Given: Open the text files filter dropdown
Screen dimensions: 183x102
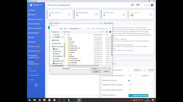Looking at the screenshot, I should point(101,69).
